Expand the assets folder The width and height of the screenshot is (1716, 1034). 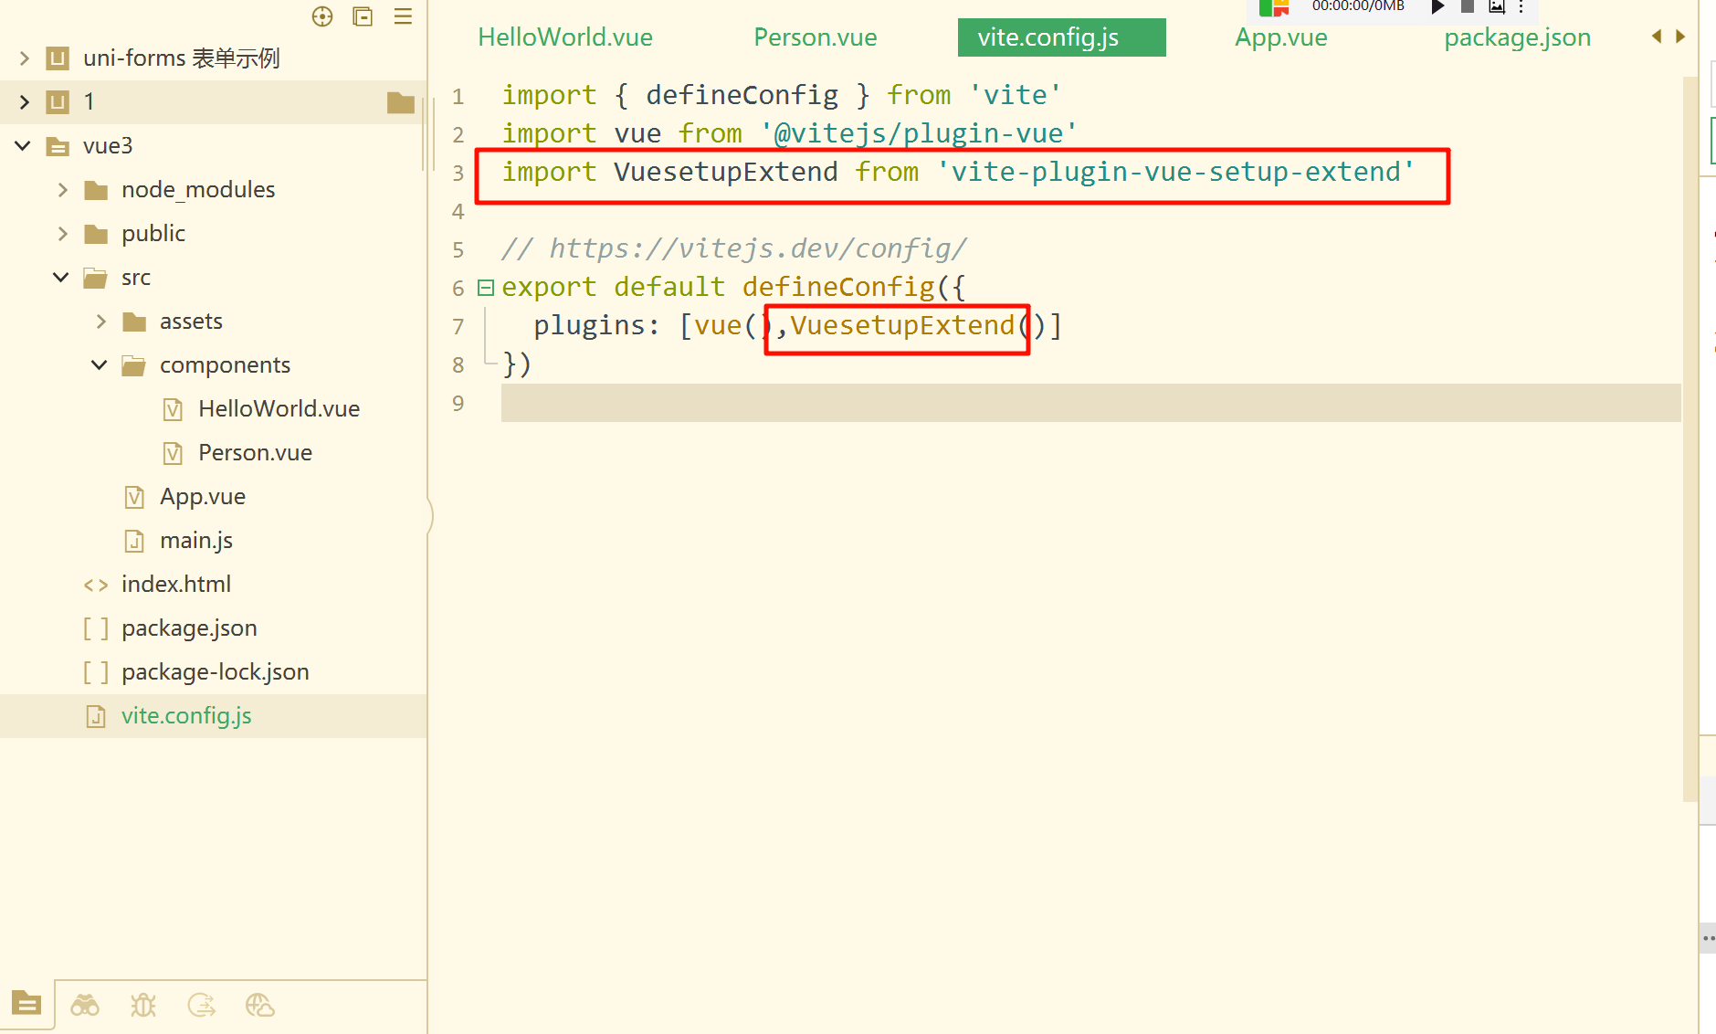[x=101, y=322]
